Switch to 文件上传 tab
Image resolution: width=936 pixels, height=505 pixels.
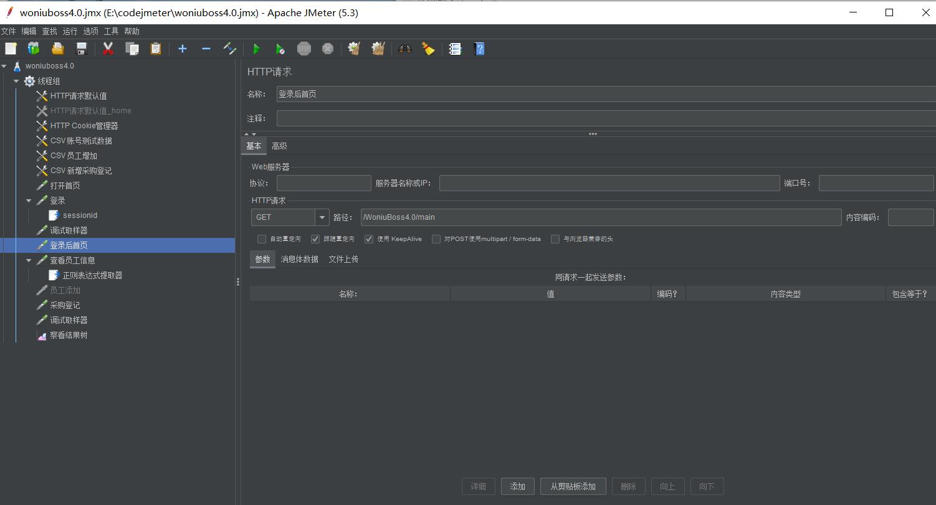[x=343, y=259]
